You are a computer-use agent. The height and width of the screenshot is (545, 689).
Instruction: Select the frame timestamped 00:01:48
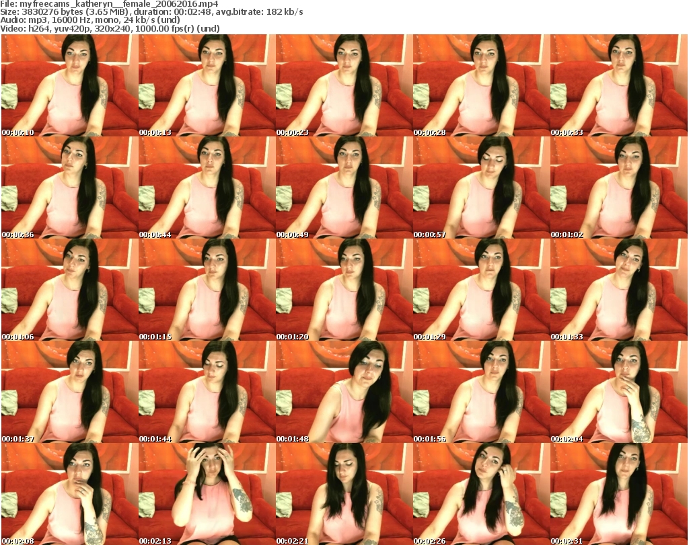click(344, 392)
